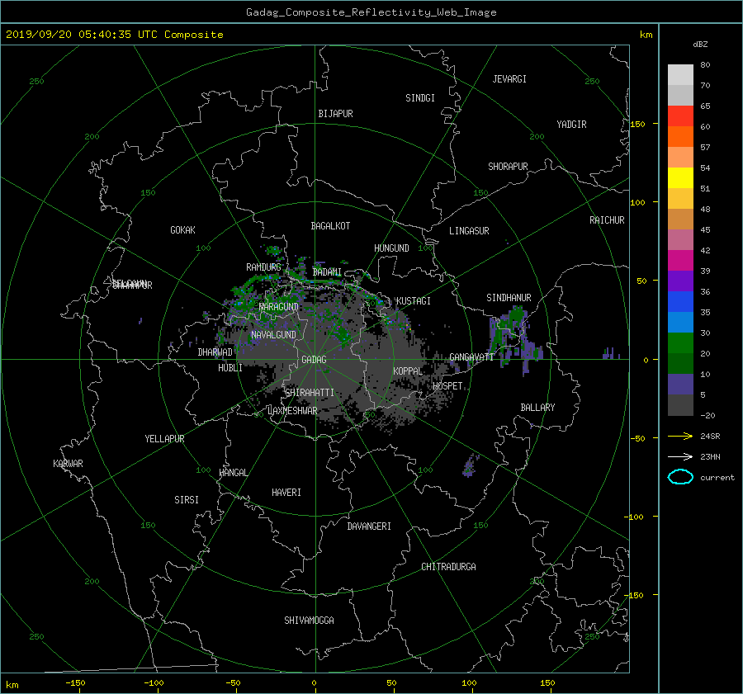The height and width of the screenshot is (694, 743).
Task: Click the NARAGUND city label
Action: point(279,307)
